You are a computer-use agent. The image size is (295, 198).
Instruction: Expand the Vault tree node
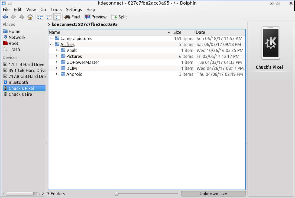(57, 50)
